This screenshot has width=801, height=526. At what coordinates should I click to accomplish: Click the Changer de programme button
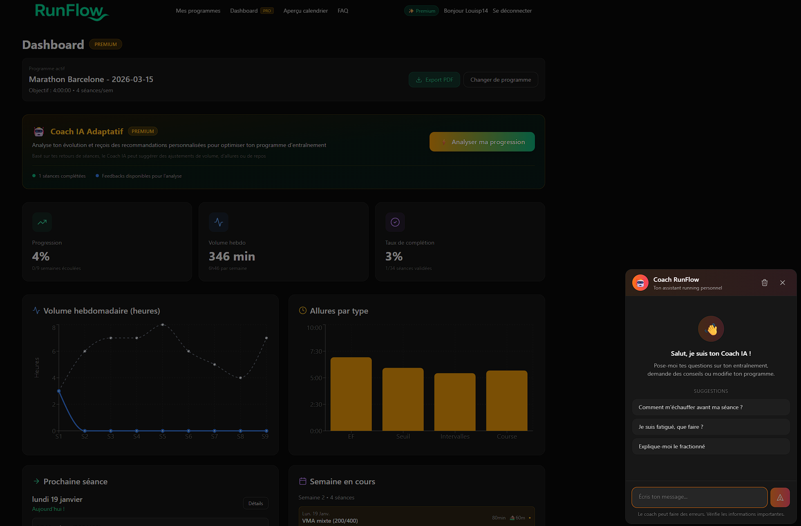[501, 80]
